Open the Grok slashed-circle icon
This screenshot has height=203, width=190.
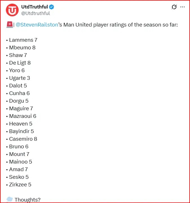click(174, 7)
